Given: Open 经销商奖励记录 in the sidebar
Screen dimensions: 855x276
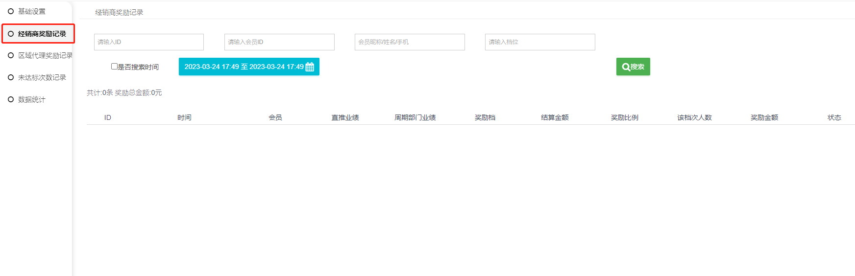Looking at the screenshot, I should (42, 34).
